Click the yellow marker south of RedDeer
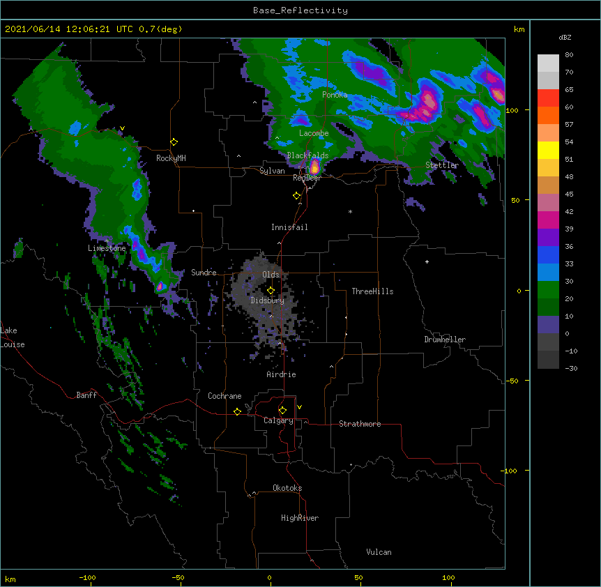 [297, 196]
